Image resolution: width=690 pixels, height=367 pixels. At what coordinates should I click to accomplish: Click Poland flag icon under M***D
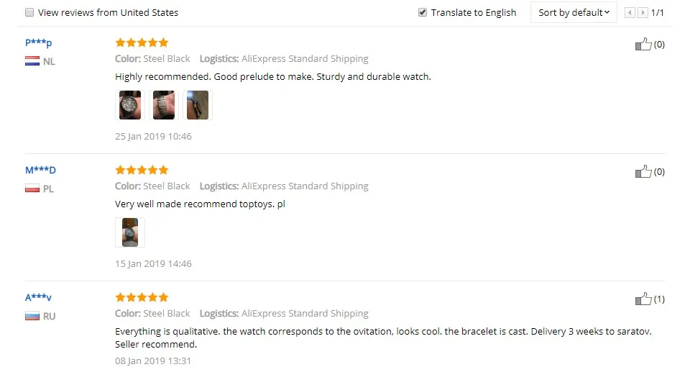[32, 189]
